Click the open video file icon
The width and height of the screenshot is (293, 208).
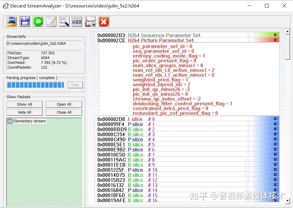coord(12,21)
